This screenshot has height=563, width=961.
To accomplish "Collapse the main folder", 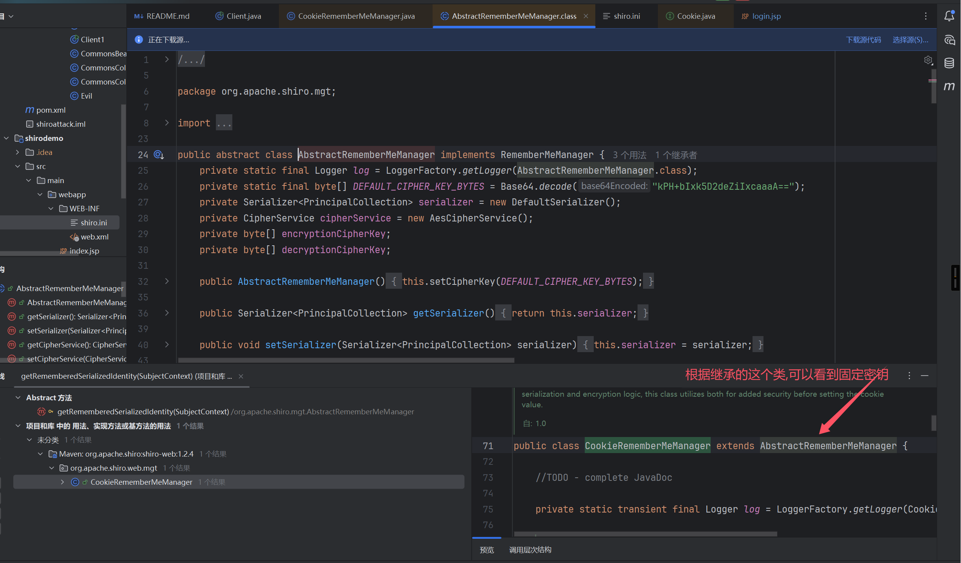I will (29, 180).
